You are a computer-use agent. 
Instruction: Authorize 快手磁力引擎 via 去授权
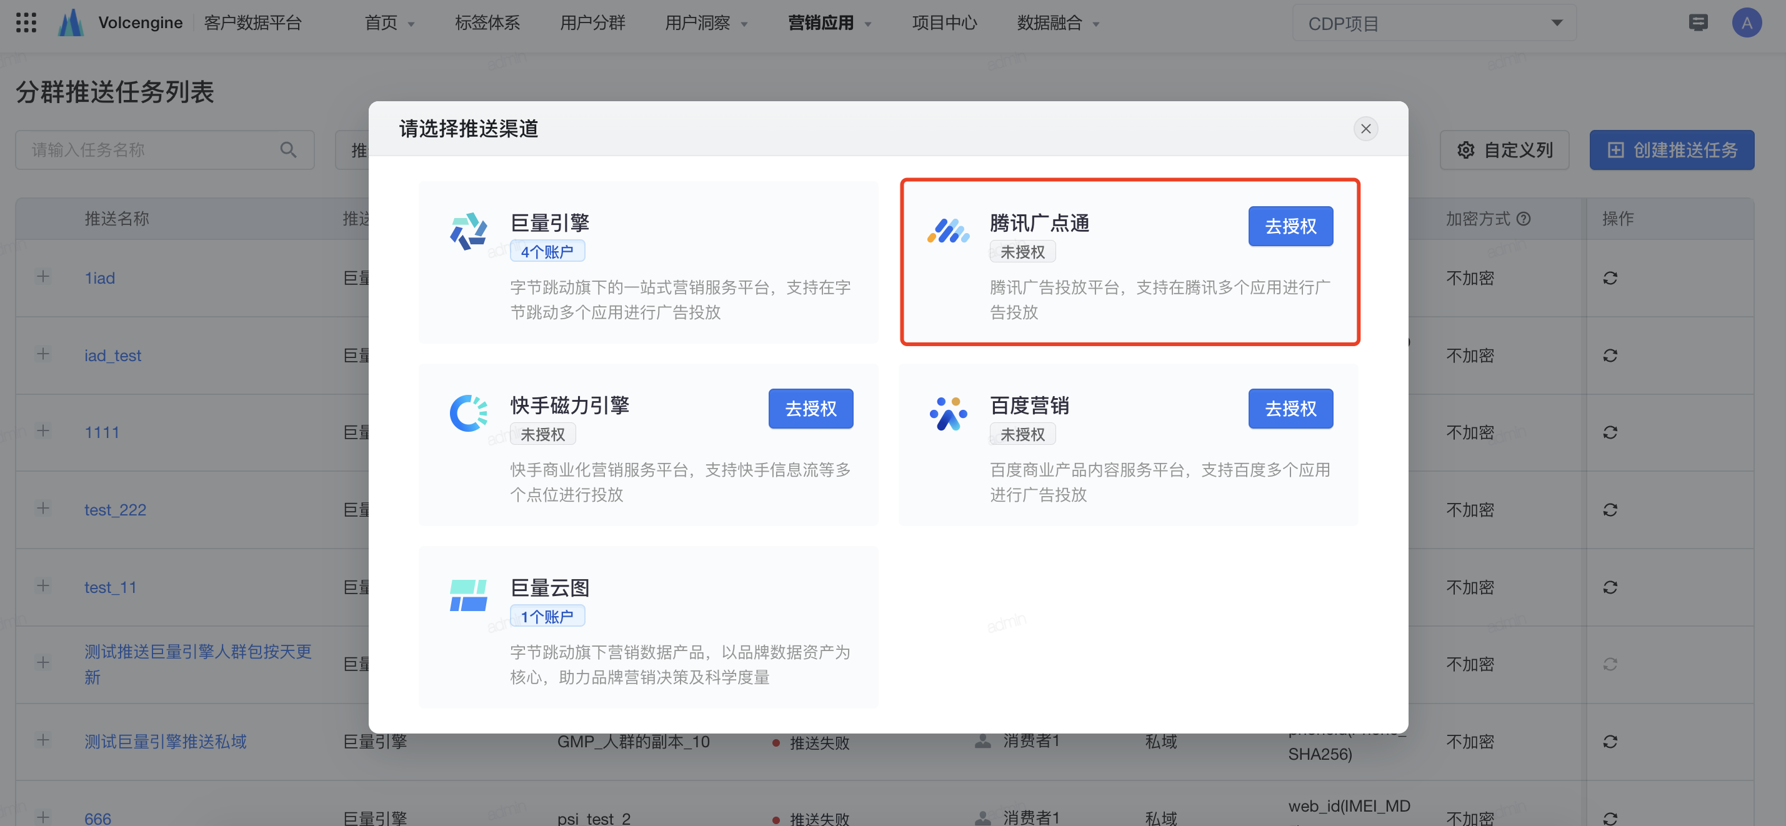811,409
